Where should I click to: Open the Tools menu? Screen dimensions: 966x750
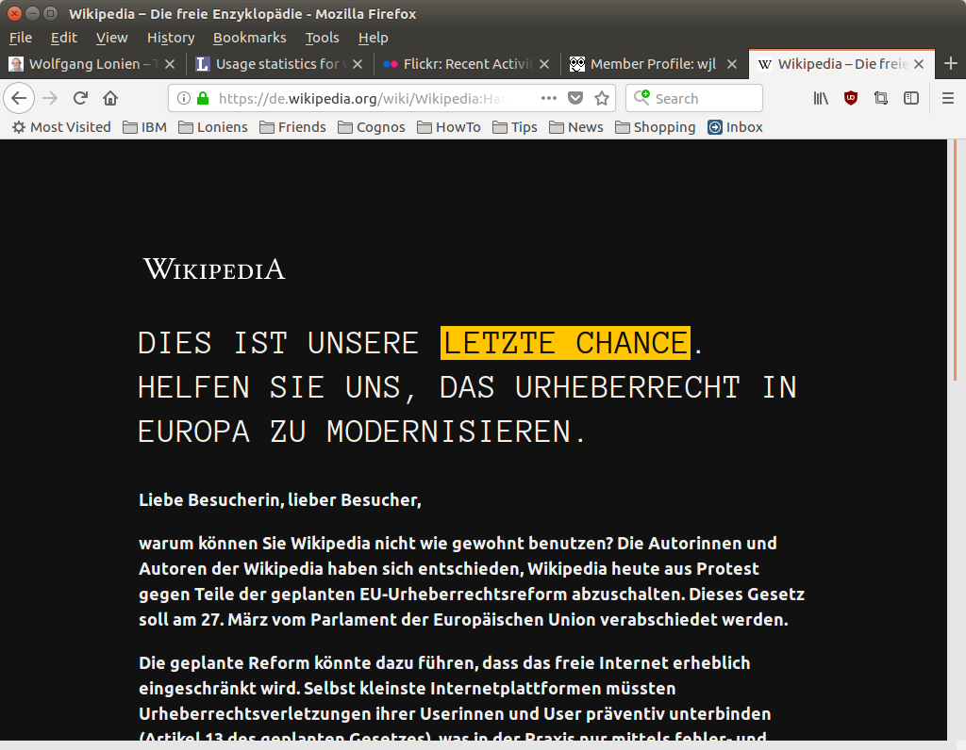point(323,38)
